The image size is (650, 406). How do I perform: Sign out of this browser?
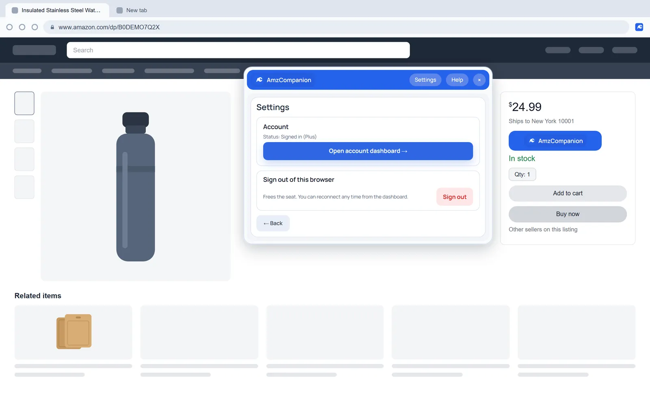[x=455, y=197]
